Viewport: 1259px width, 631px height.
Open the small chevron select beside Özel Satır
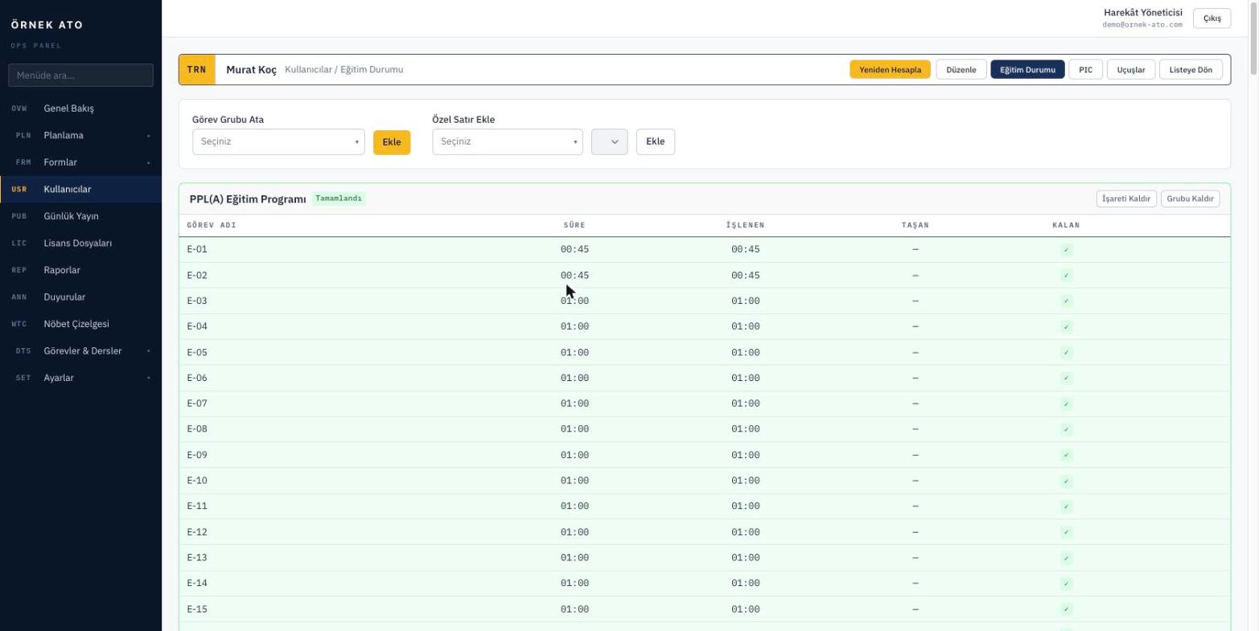(609, 141)
